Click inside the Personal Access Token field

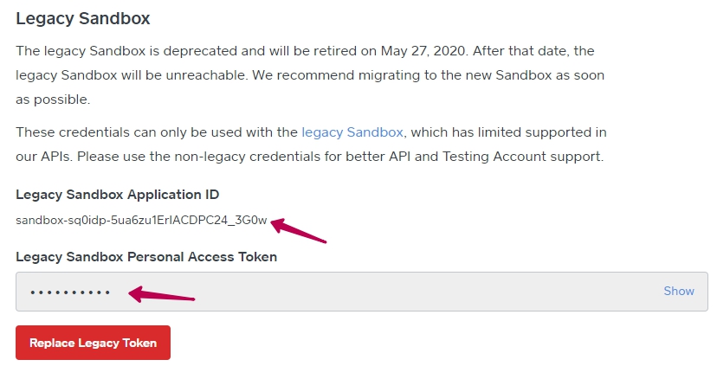390,292
